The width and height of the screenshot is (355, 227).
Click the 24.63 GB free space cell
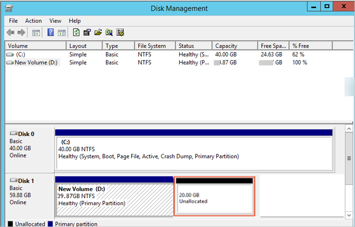point(271,54)
